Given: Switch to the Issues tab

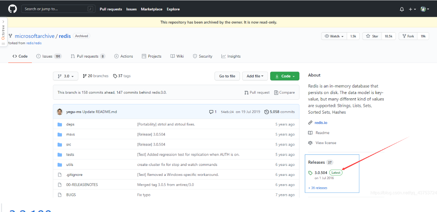Looking at the screenshot, I should point(49,56).
